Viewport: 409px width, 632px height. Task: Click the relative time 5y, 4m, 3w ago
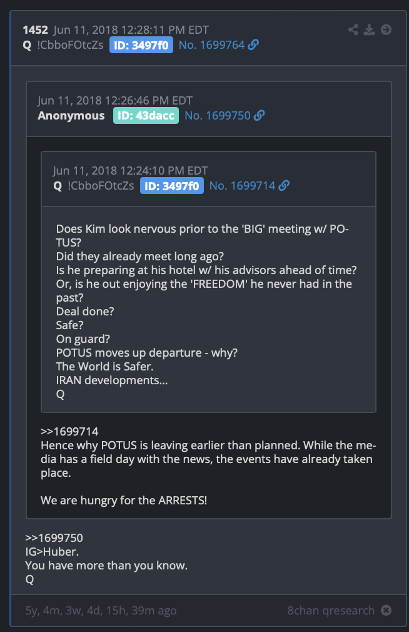(101, 611)
